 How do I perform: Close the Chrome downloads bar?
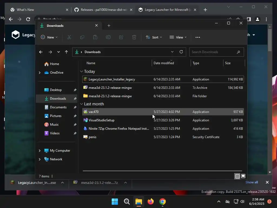tap(267, 182)
